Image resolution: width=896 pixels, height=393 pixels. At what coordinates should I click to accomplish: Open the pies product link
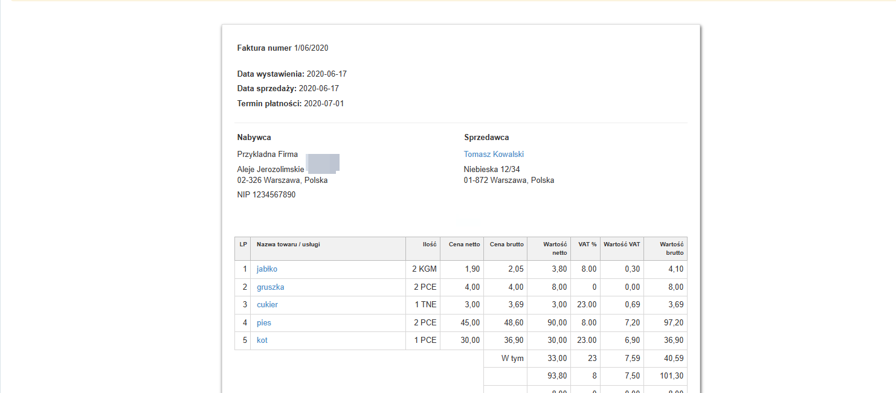click(264, 323)
